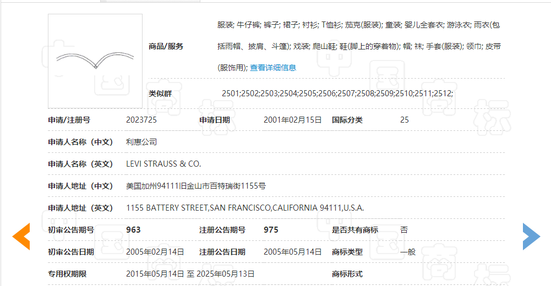Select preliminary announcement issue 963
This screenshot has height=286, width=551.
point(133,230)
